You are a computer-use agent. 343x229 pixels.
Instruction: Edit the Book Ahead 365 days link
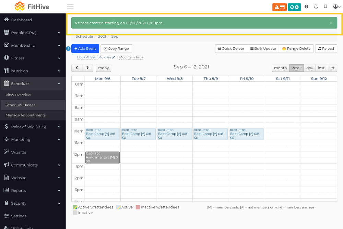tap(96, 57)
